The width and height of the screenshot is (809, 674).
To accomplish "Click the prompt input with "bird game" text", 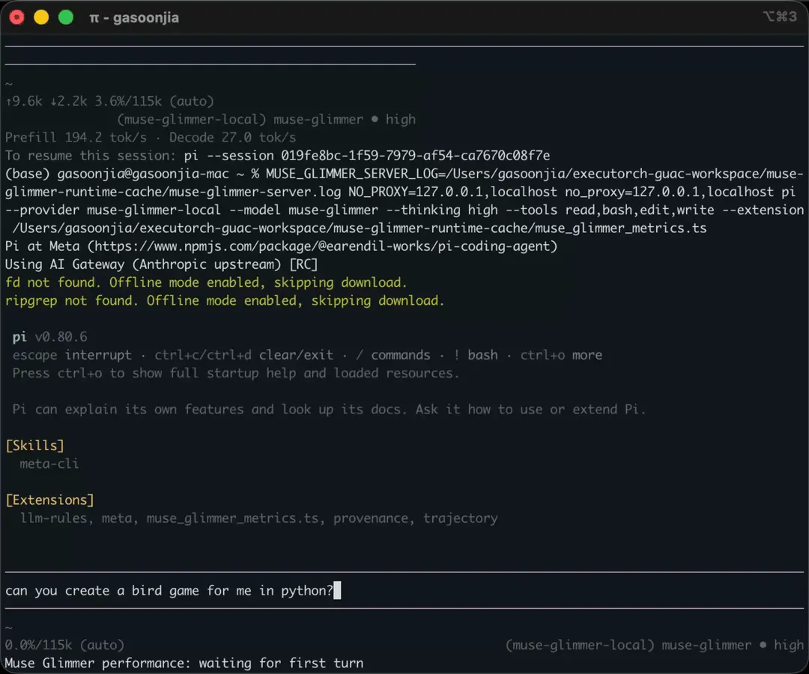I will (x=404, y=590).
